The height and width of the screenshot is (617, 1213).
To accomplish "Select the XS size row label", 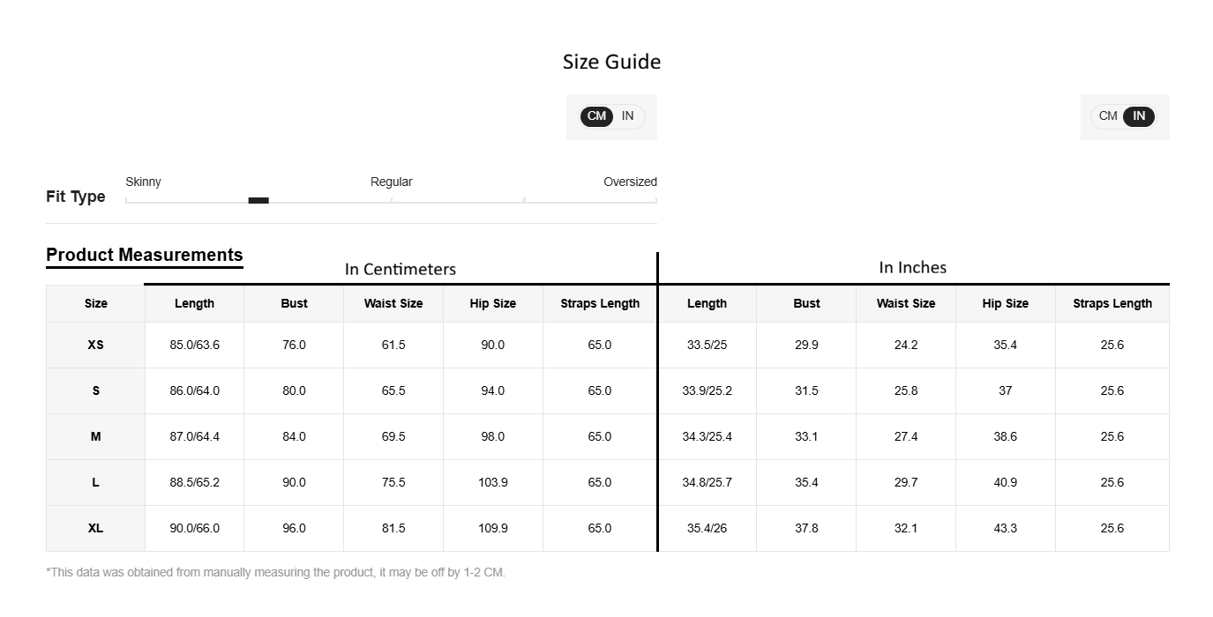I will point(96,345).
